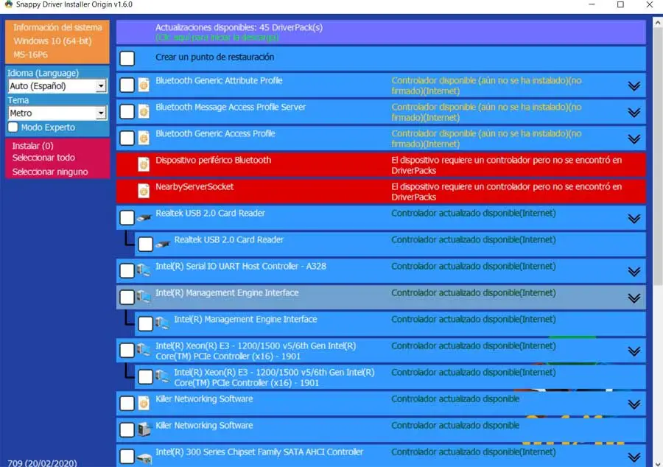Screen dimensions: 663x467
Task: Open Idioma (Language) dropdown
Action: click(x=57, y=86)
